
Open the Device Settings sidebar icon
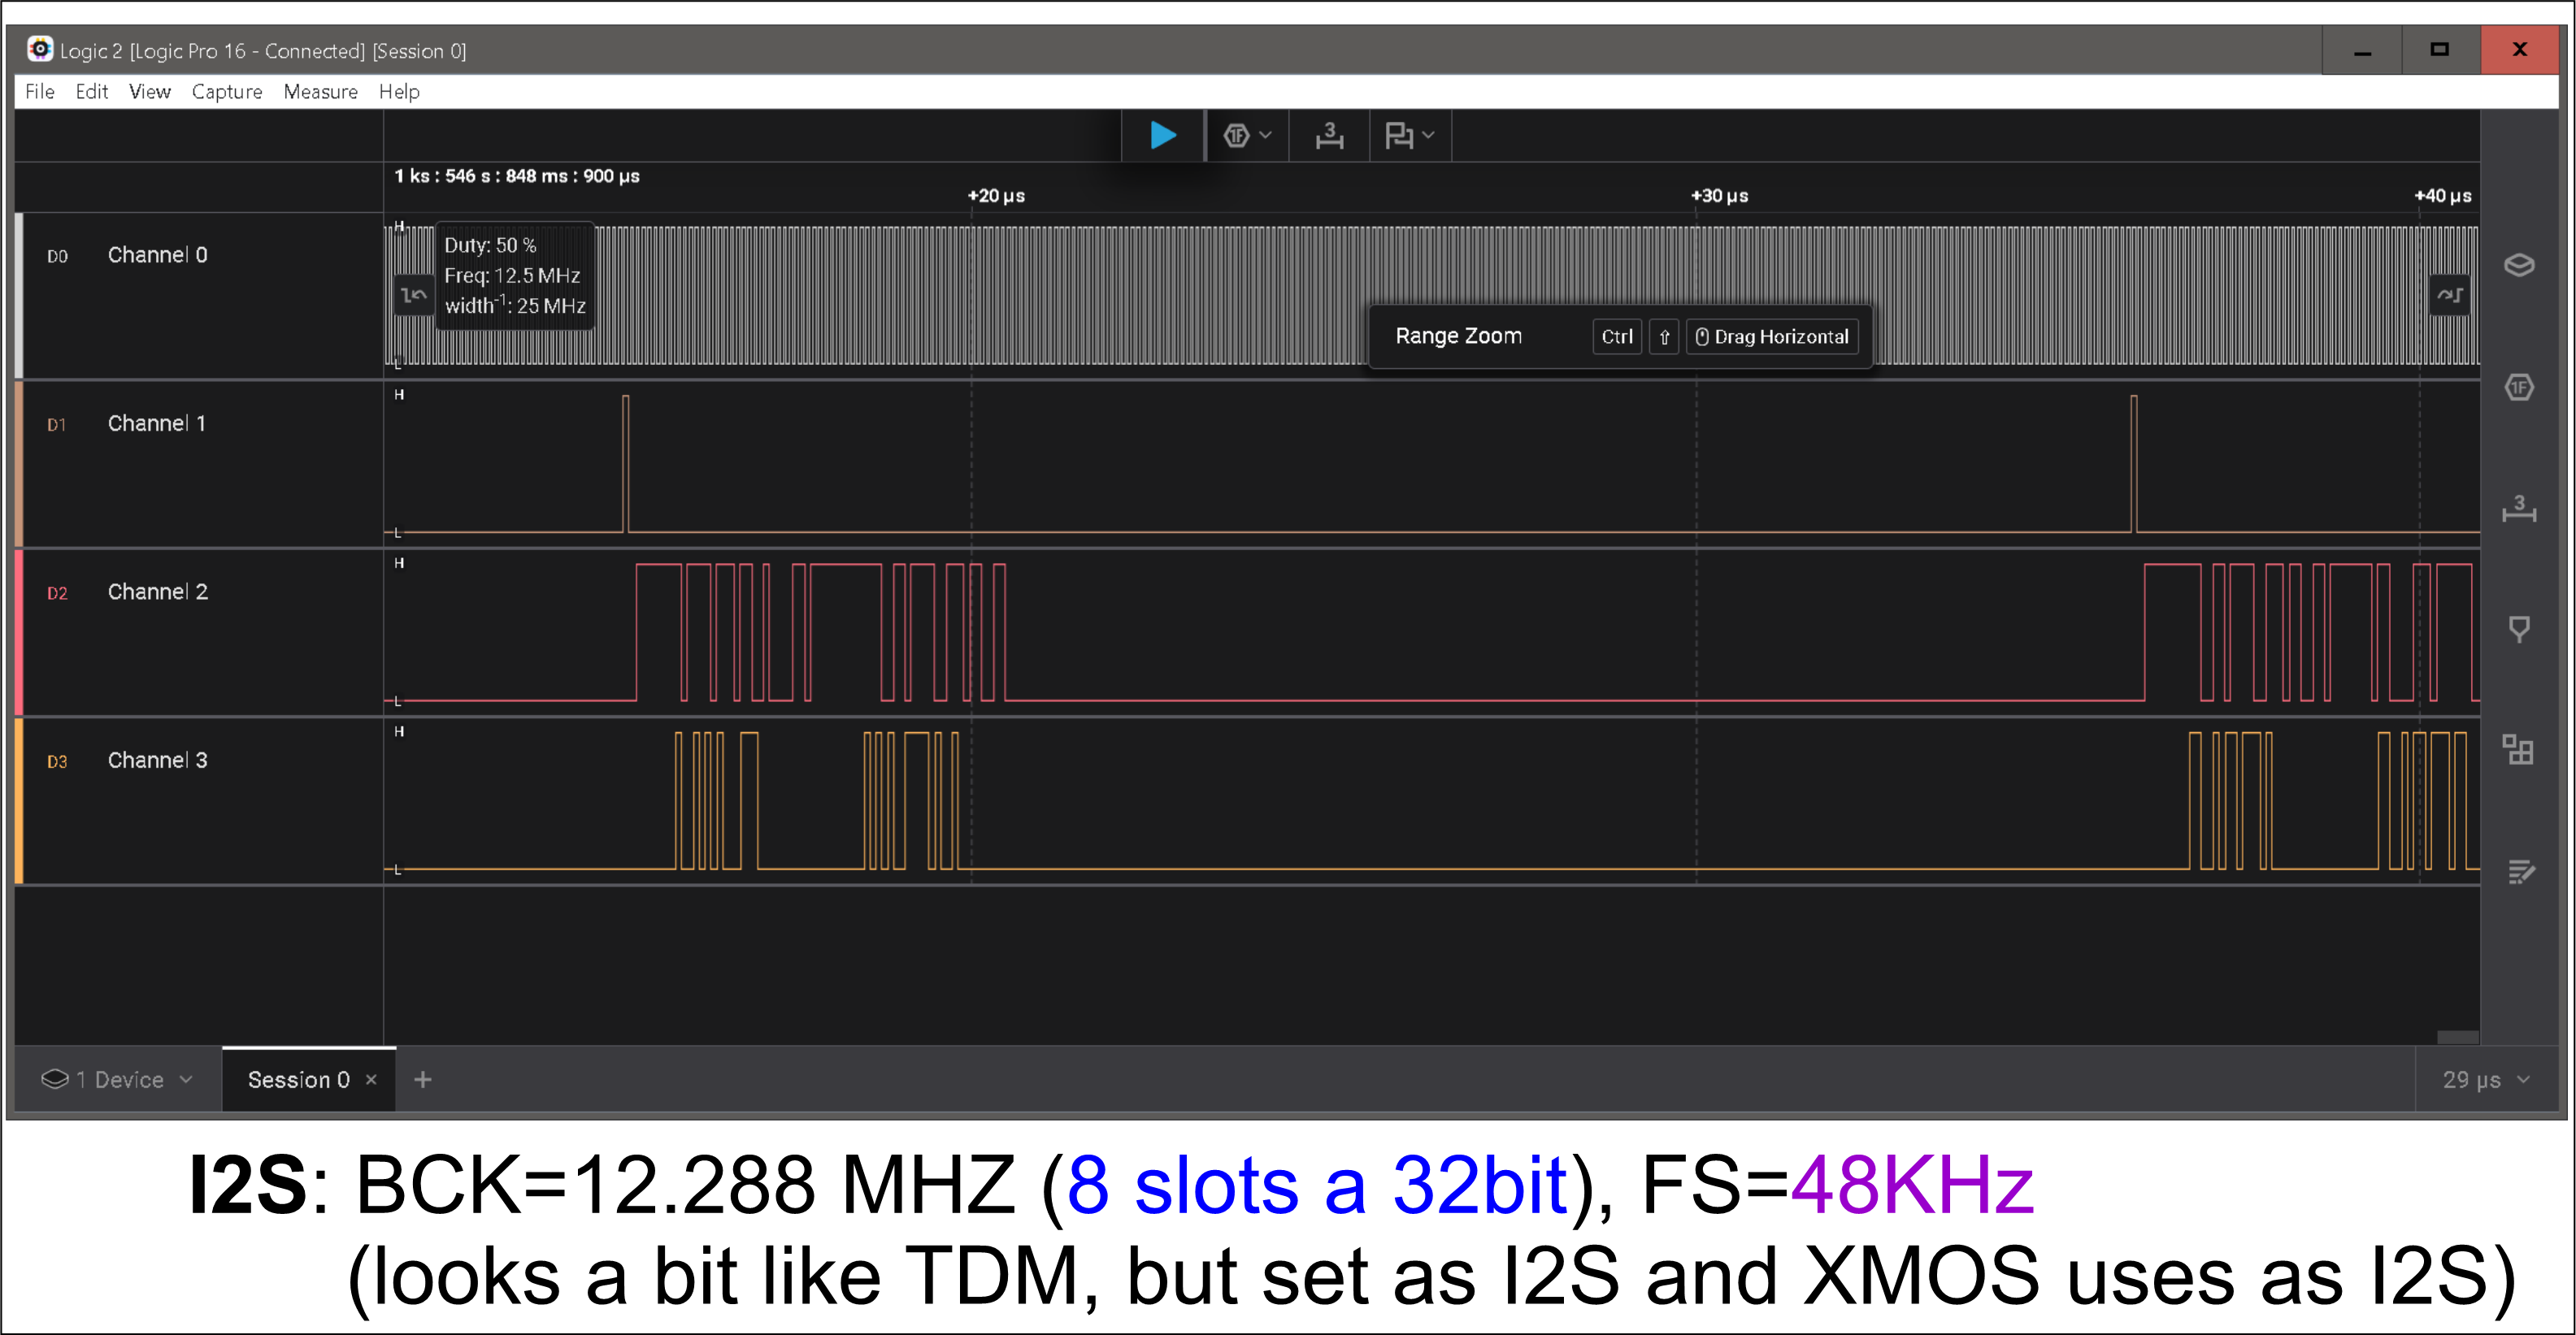[2518, 265]
